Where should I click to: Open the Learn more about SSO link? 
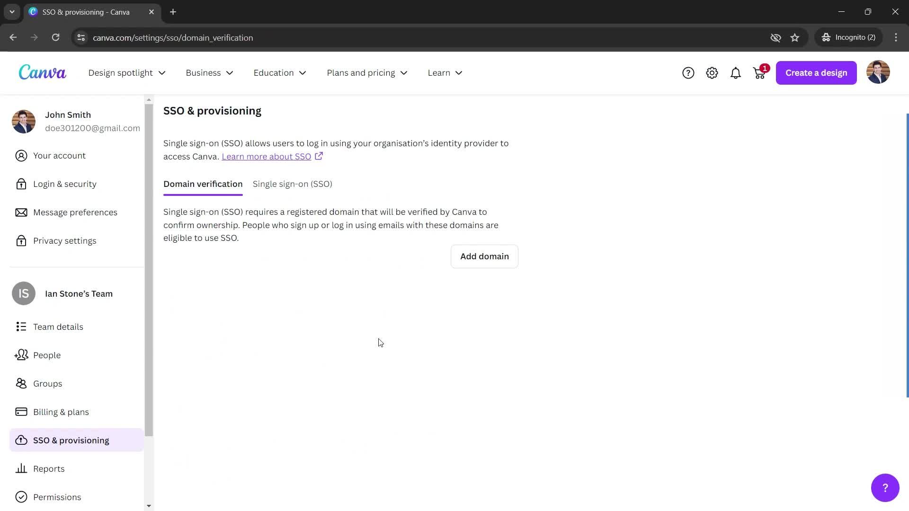[x=266, y=157]
